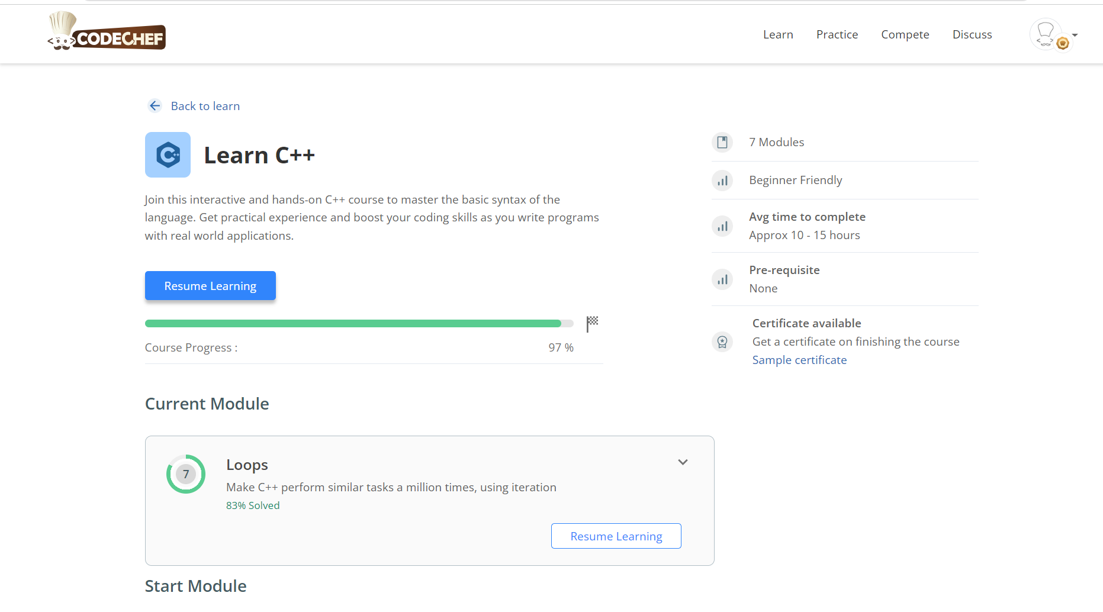
Task: Click the checkered finish flag icon
Action: coord(592,323)
